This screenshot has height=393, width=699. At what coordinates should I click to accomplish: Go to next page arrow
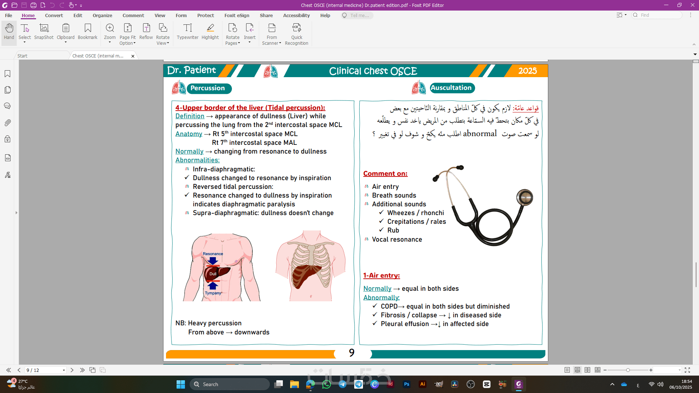tap(72, 370)
